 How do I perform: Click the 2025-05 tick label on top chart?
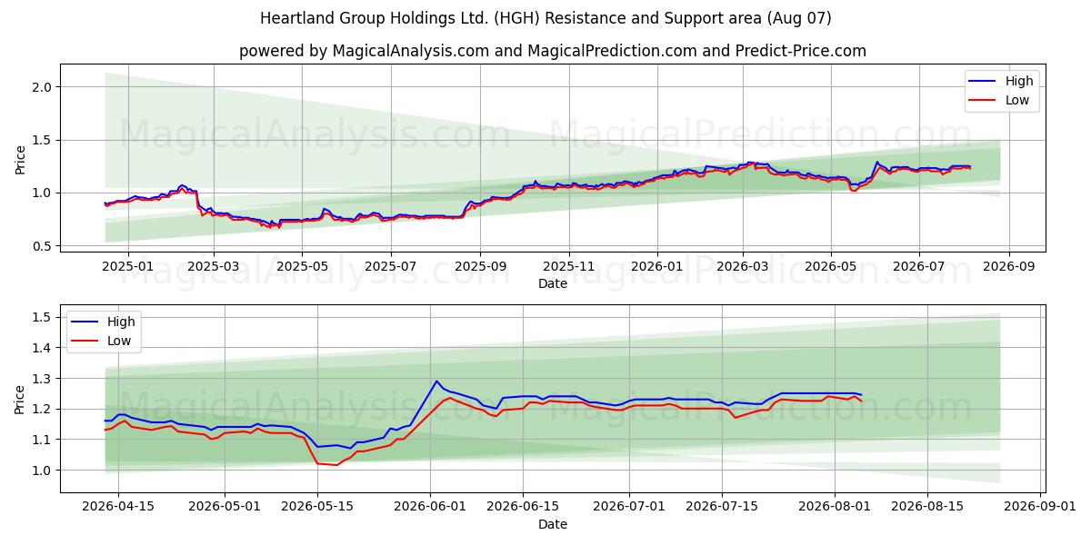pos(302,266)
